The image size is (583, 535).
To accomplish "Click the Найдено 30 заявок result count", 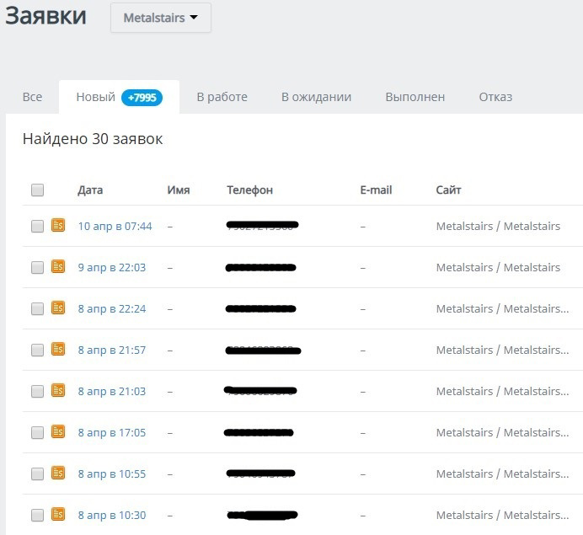I will point(93,139).
